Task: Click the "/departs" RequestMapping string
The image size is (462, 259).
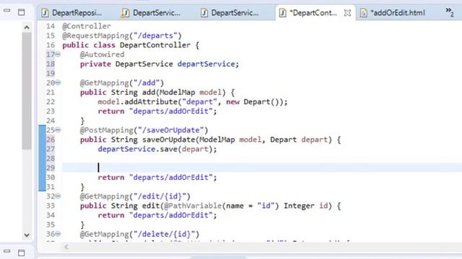Action: [x=156, y=35]
